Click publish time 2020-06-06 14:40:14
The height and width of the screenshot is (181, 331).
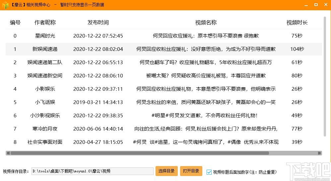(98, 129)
